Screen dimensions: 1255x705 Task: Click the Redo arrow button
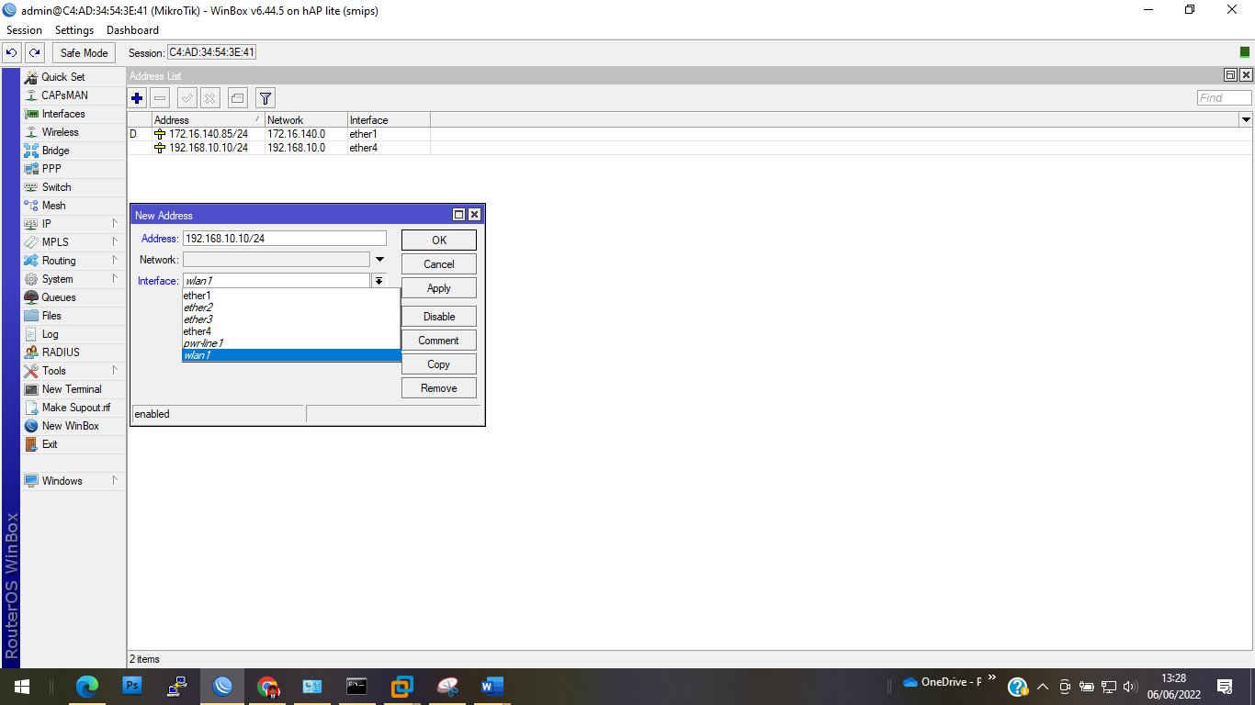(35, 52)
